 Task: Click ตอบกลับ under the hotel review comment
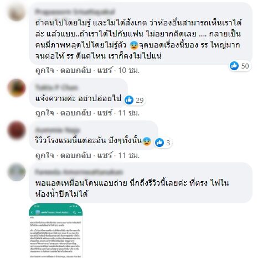click(76, 155)
